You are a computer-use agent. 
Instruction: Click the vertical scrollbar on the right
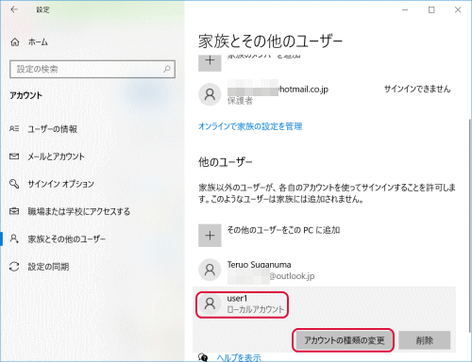470,224
